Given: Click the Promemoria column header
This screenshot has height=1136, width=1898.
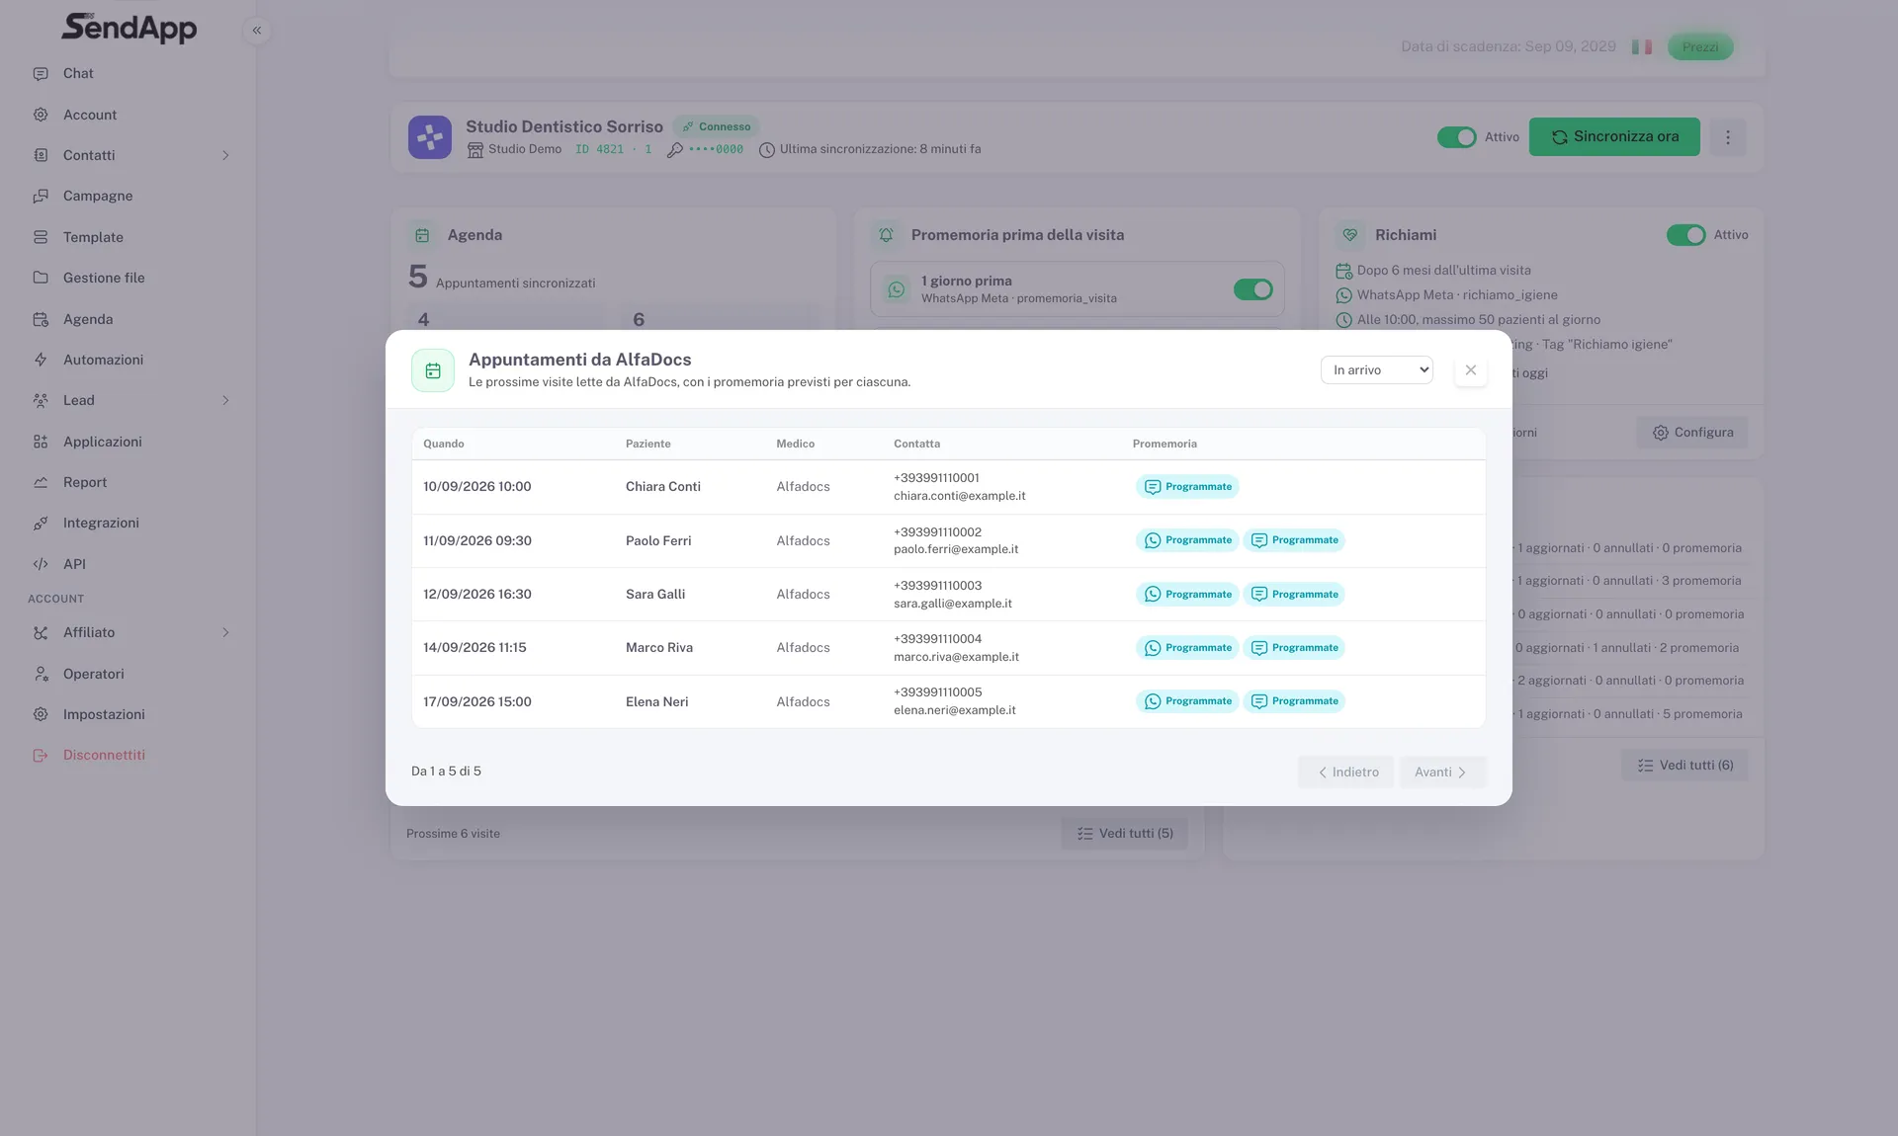Looking at the screenshot, I should (x=1165, y=445).
